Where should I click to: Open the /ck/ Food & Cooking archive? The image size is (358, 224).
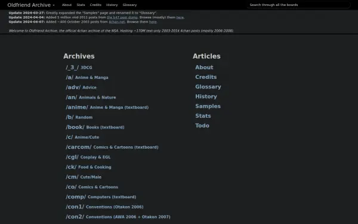pos(88,167)
